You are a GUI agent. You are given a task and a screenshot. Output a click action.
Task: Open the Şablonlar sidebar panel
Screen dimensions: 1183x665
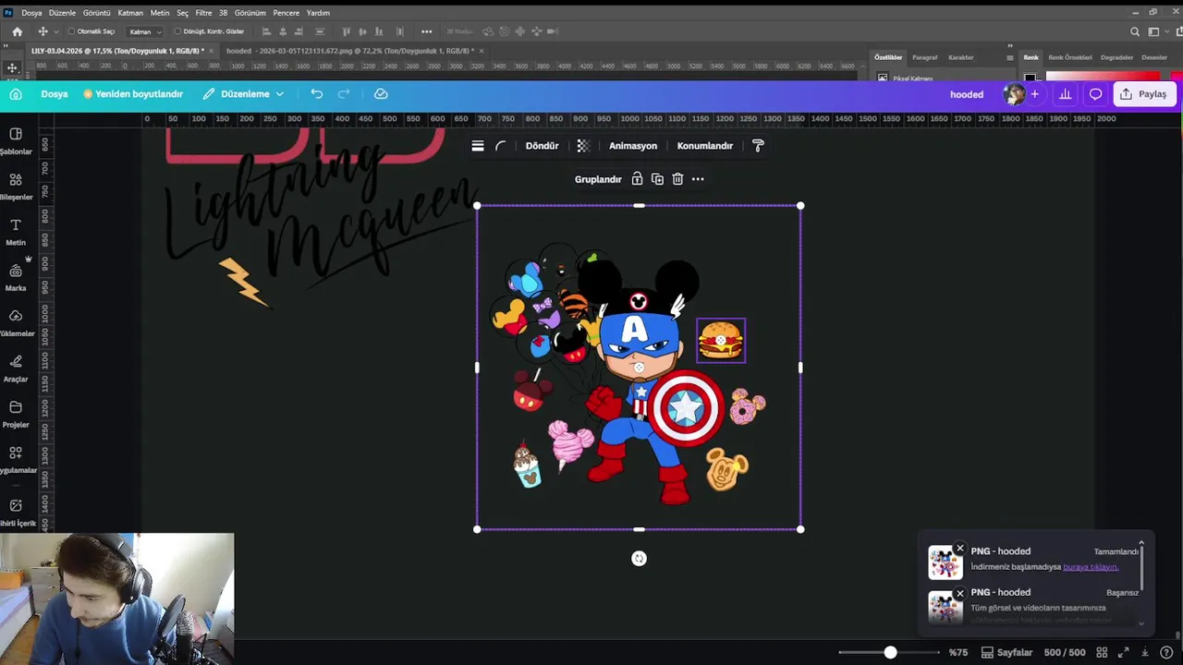pyautogui.click(x=16, y=140)
